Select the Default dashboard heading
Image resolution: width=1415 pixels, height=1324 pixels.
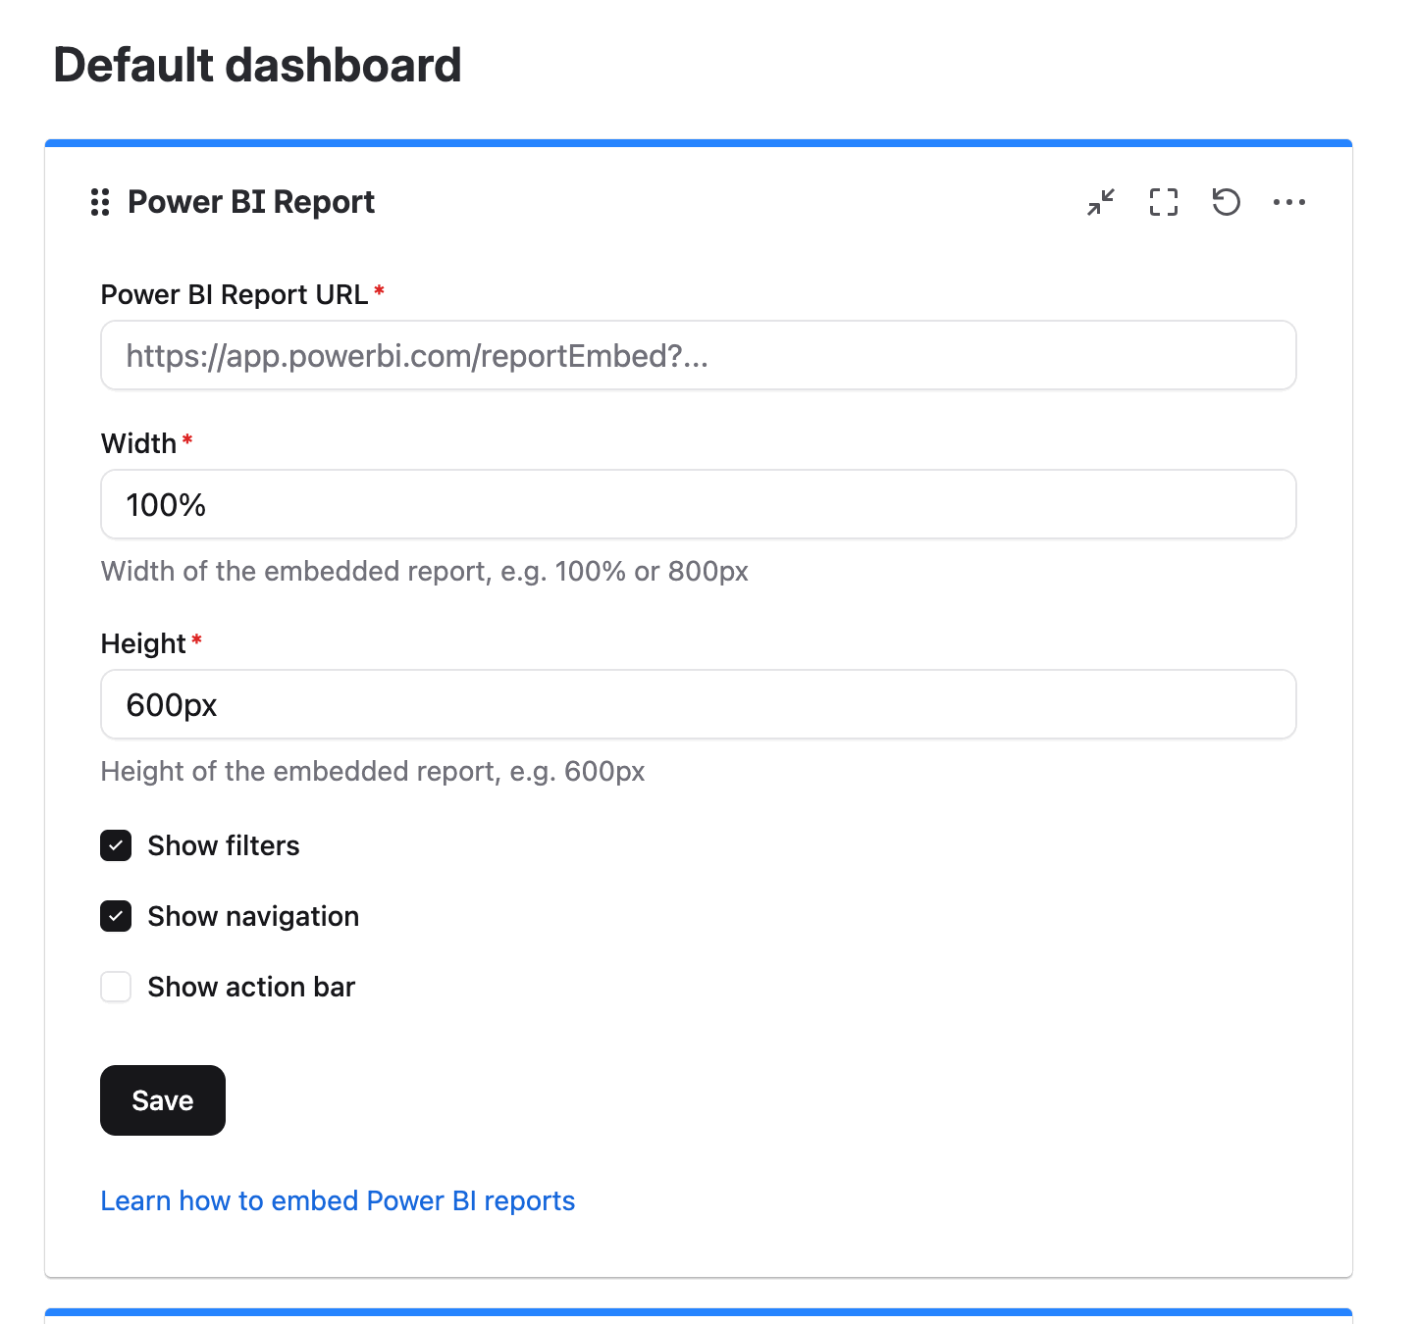[258, 63]
